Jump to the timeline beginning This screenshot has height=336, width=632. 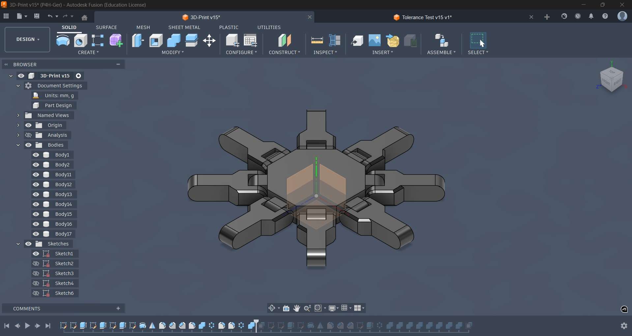pyautogui.click(x=7, y=326)
